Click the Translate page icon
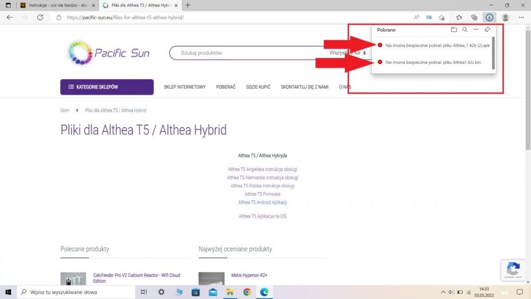 [429, 18]
